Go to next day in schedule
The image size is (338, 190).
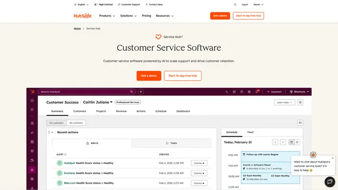[283, 142]
